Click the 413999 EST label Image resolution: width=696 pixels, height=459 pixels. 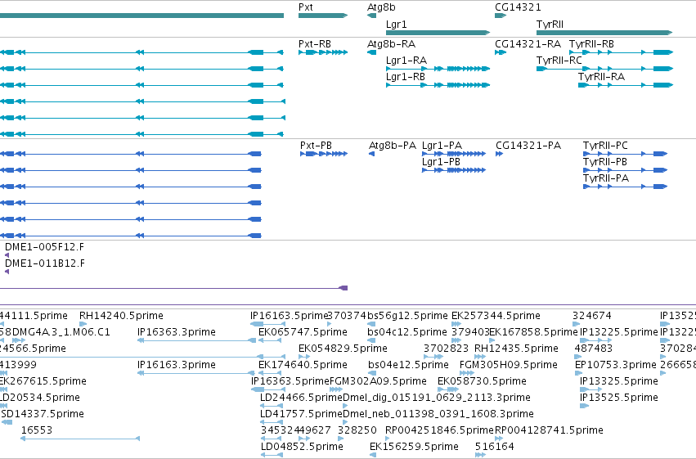coord(18,365)
